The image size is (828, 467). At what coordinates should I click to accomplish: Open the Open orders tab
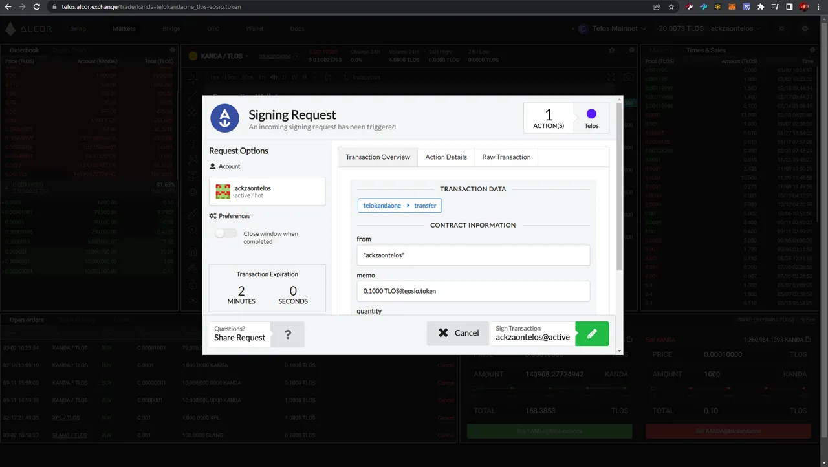coord(27,320)
